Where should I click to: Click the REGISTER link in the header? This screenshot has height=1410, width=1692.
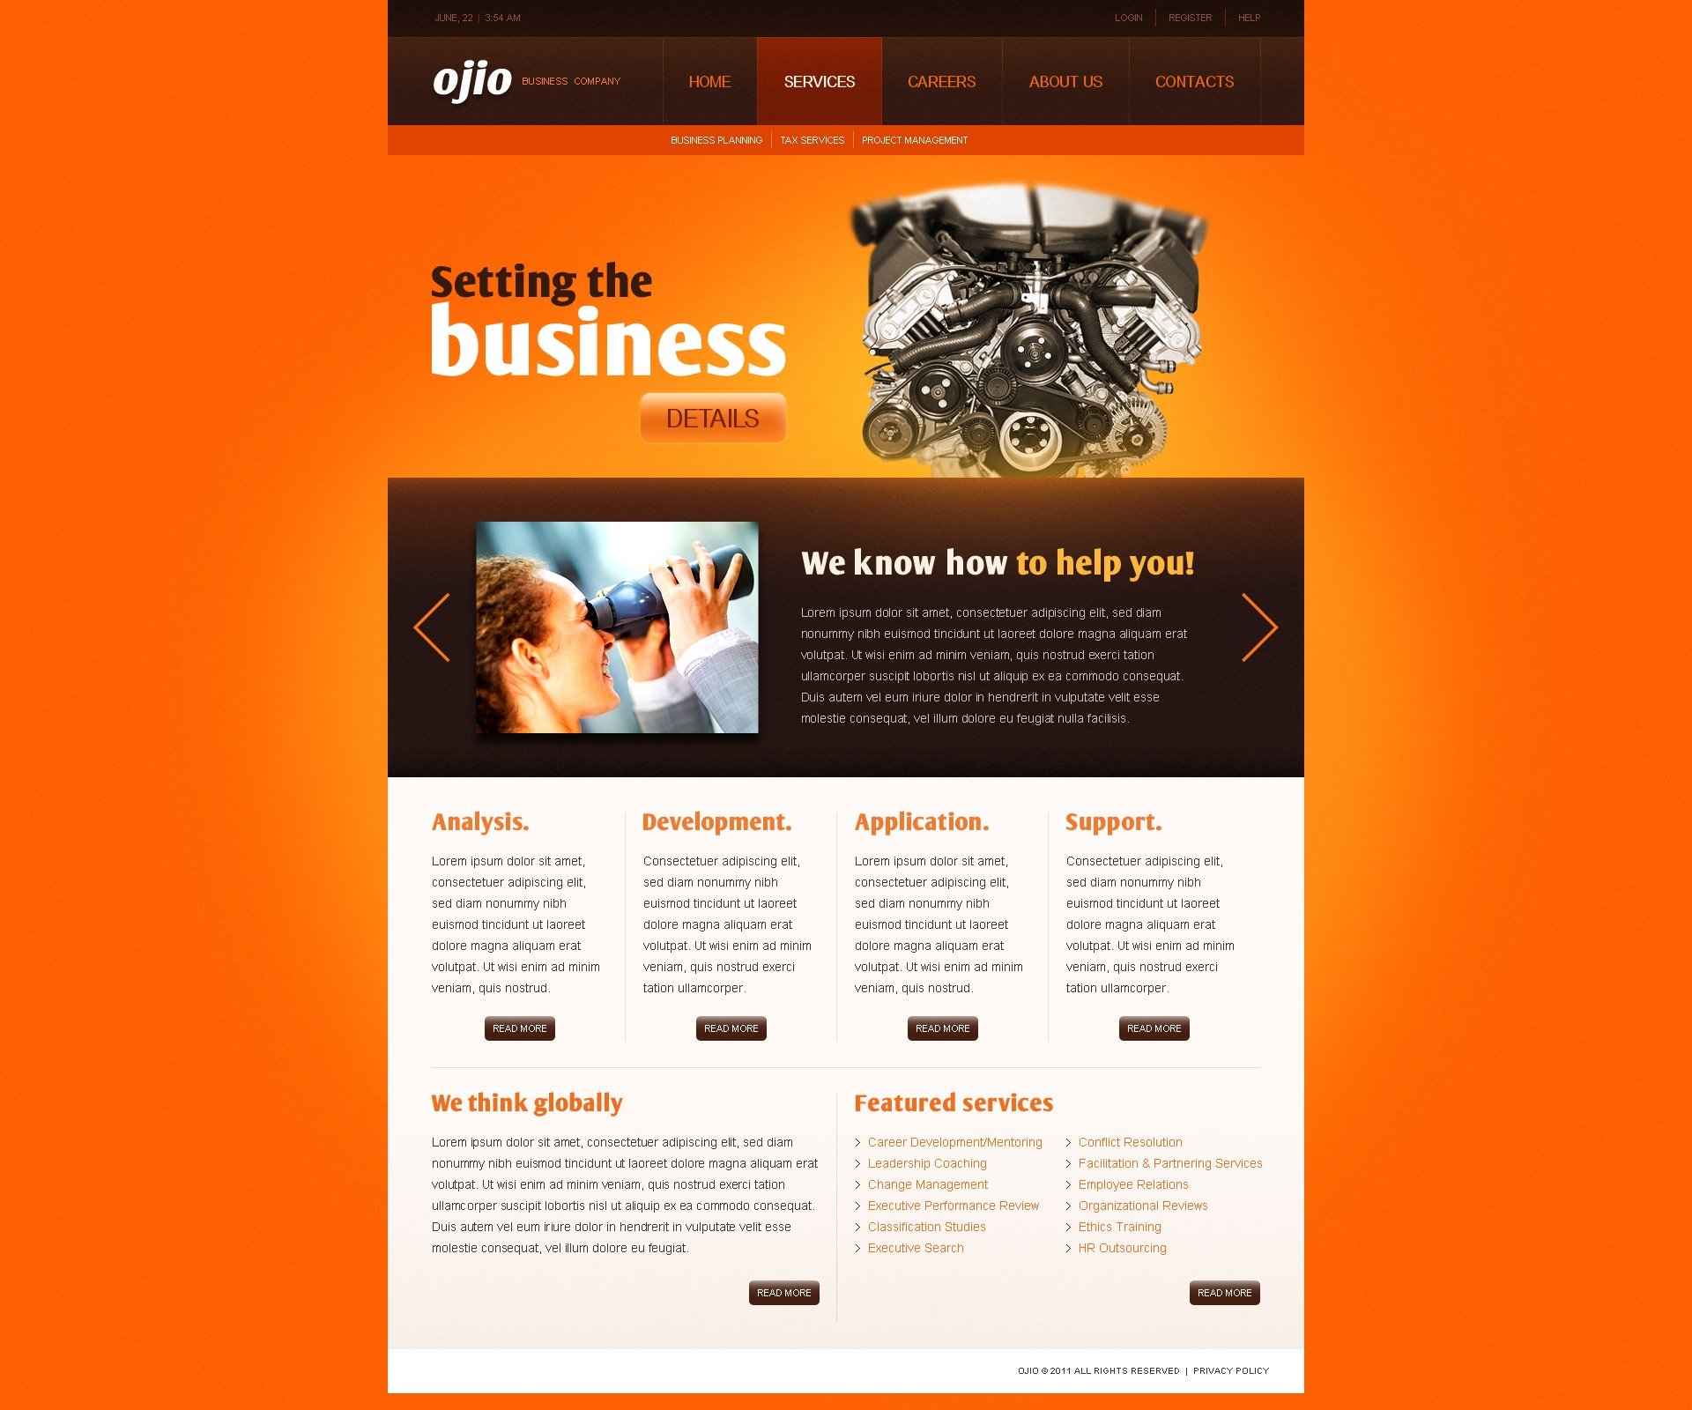click(x=1189, y=17)
